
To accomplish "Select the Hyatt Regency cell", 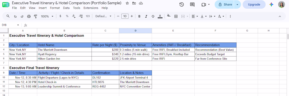I will point(64,54).
